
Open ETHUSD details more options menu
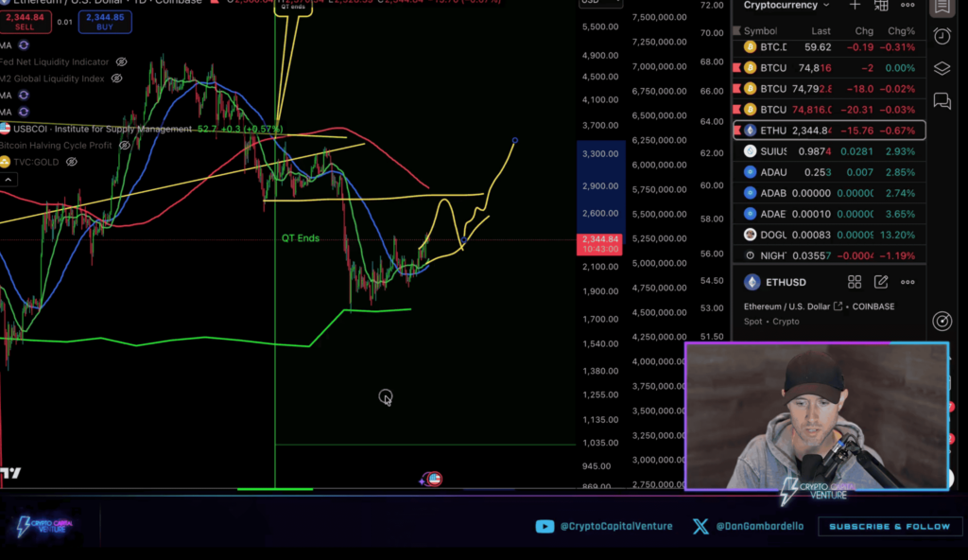point(907,283)
